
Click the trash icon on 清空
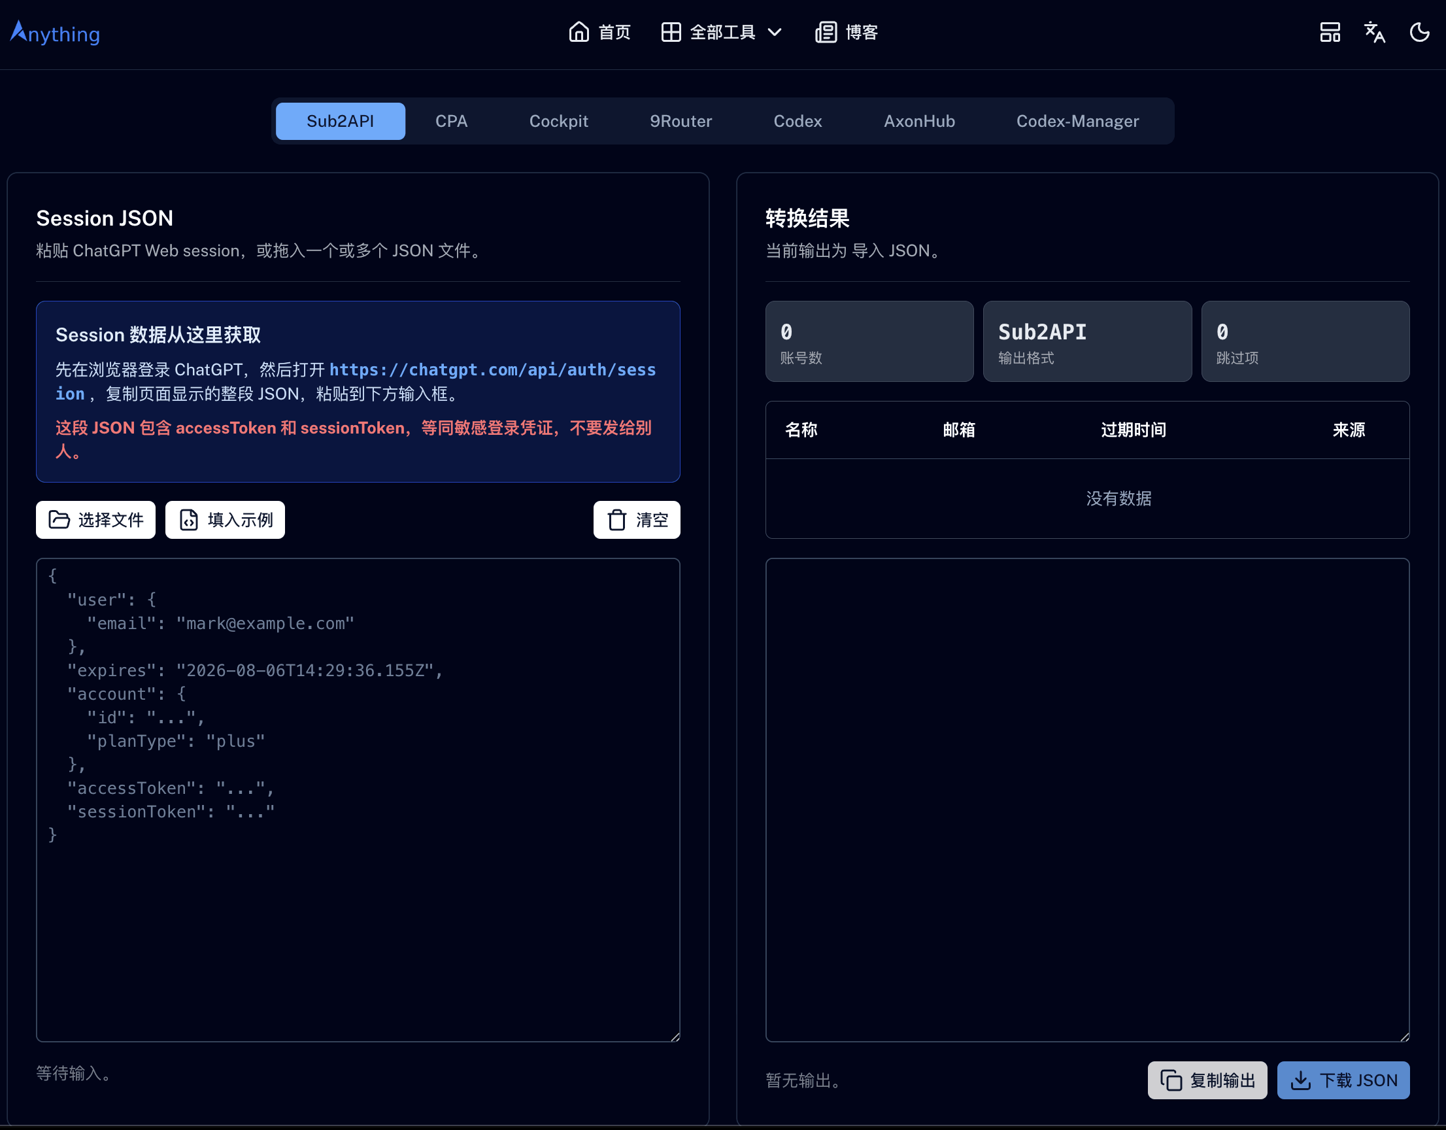point(617,520)
